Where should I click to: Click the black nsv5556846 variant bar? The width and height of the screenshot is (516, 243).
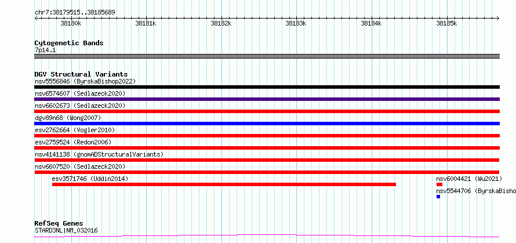(267, 87)
